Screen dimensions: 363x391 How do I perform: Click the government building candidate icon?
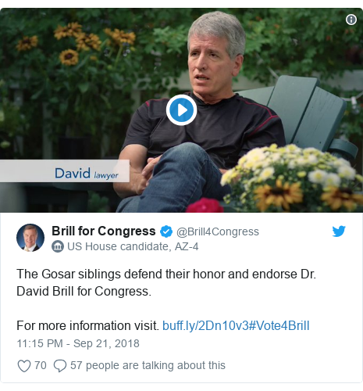[58, 246]
